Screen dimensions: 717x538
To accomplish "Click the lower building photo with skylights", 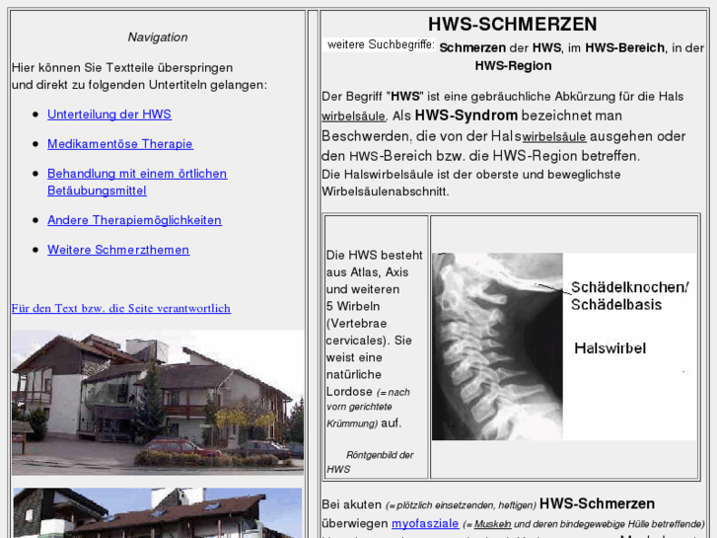I will 158,512.
